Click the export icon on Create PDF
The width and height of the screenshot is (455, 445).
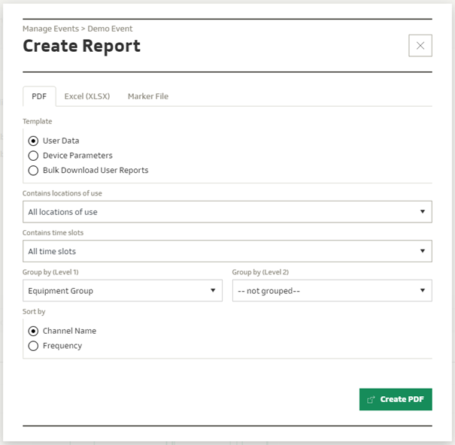coord(371,400)
